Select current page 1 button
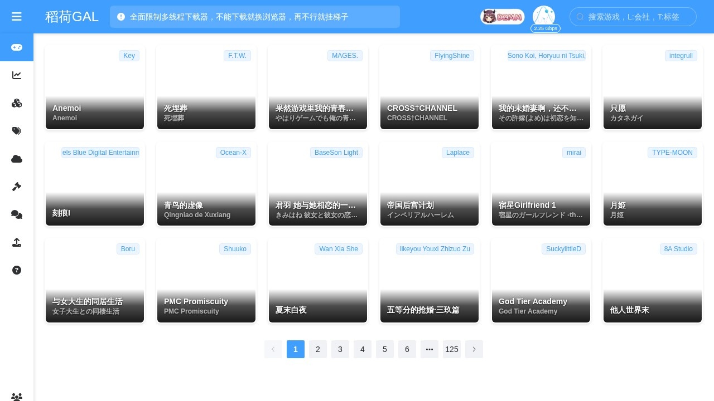The width and height of the screenshot is (714, 401). click(296, 349)
